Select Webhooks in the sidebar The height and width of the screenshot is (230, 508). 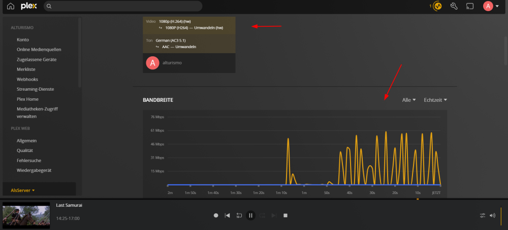pos(27,79)
